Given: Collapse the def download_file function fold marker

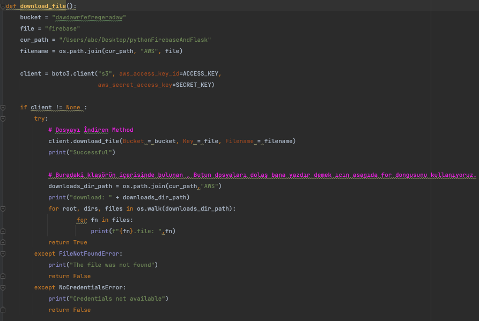Looking at the screenshot, I should coord(3,6).
